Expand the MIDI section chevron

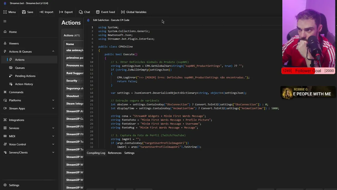pyautogui.click(x=53, y=136)
